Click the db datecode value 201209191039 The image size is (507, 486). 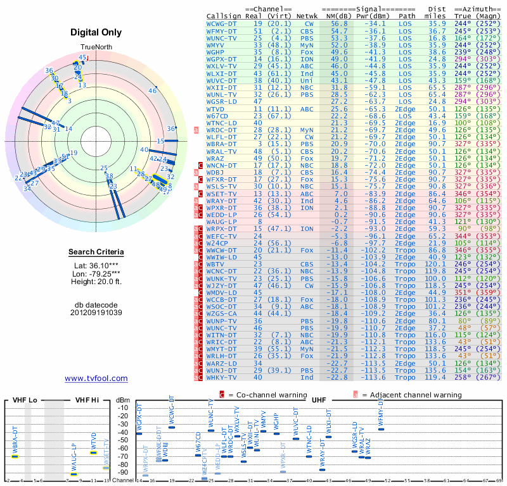pos(96,313)
